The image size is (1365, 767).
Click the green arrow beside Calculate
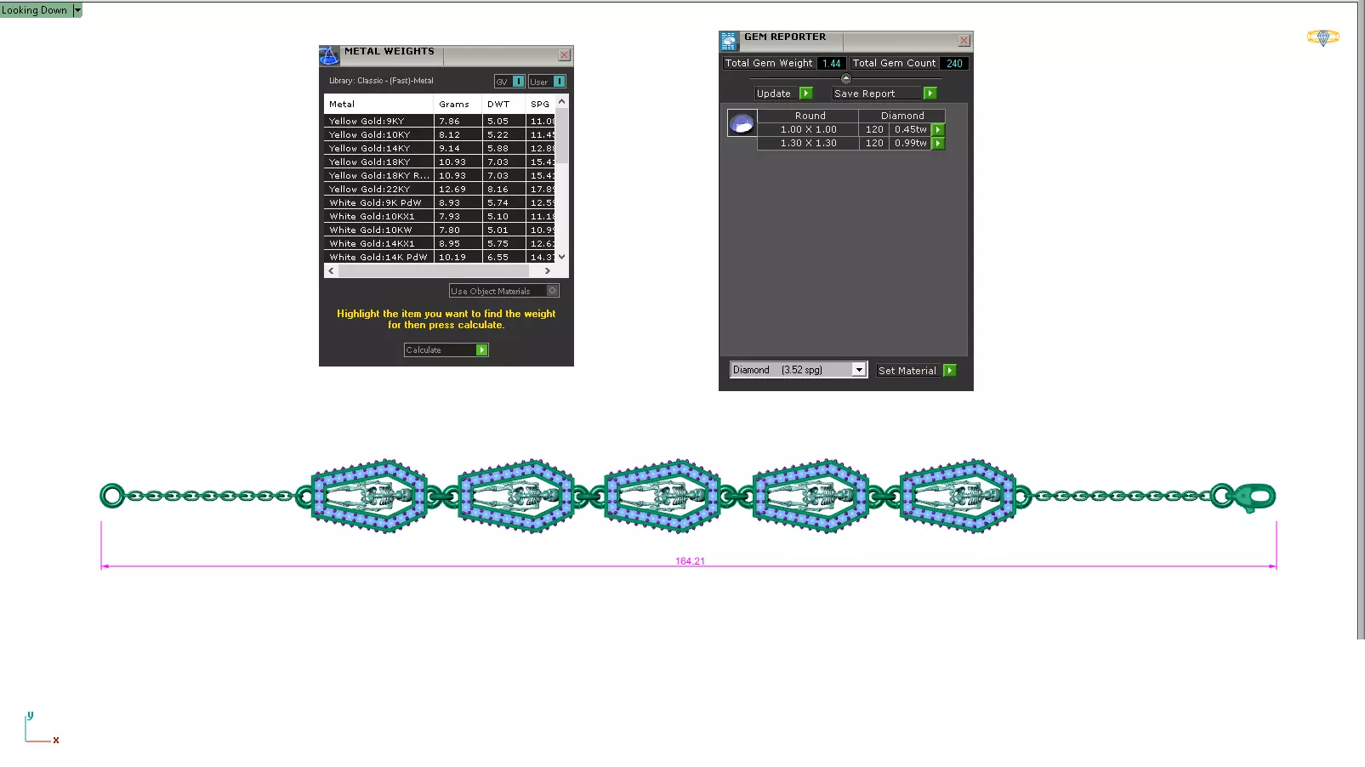482,350
